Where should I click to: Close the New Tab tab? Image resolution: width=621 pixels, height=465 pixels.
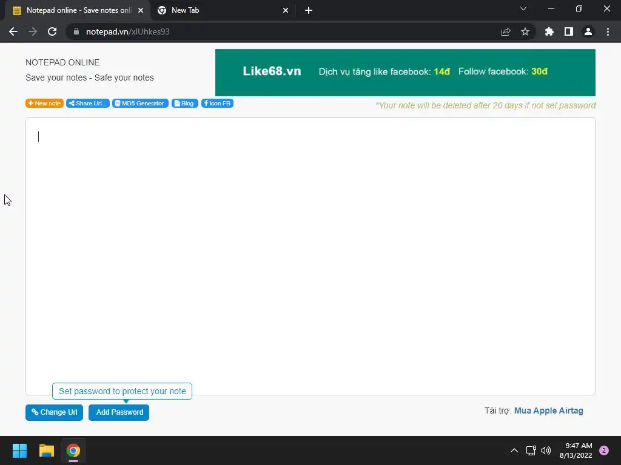click(x=286, y=10)
